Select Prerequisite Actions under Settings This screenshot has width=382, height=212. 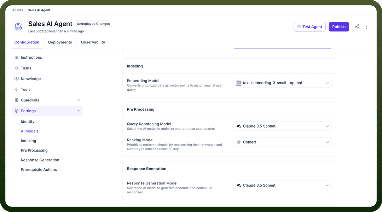click(x=39, y=170)
